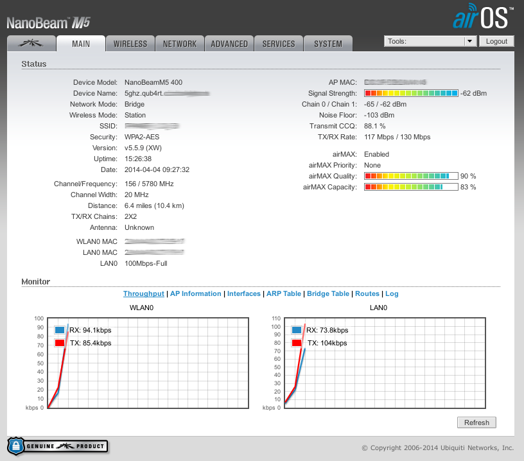The image size is (524, 461).
Task: Click the signal value -62 dBm
Action: [x=474, y=93]
